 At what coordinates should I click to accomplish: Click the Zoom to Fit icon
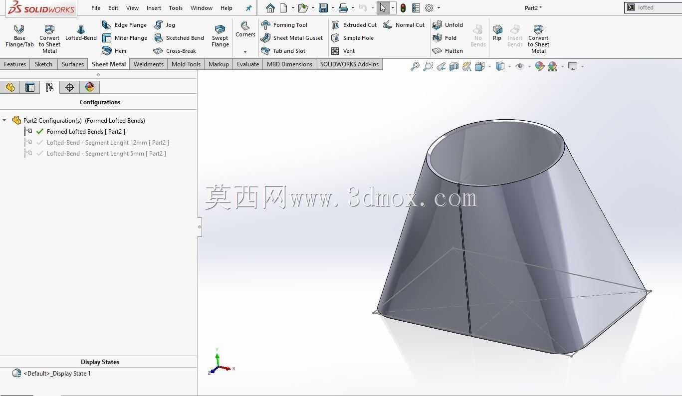pyautogui.click(x=415, y=66)
